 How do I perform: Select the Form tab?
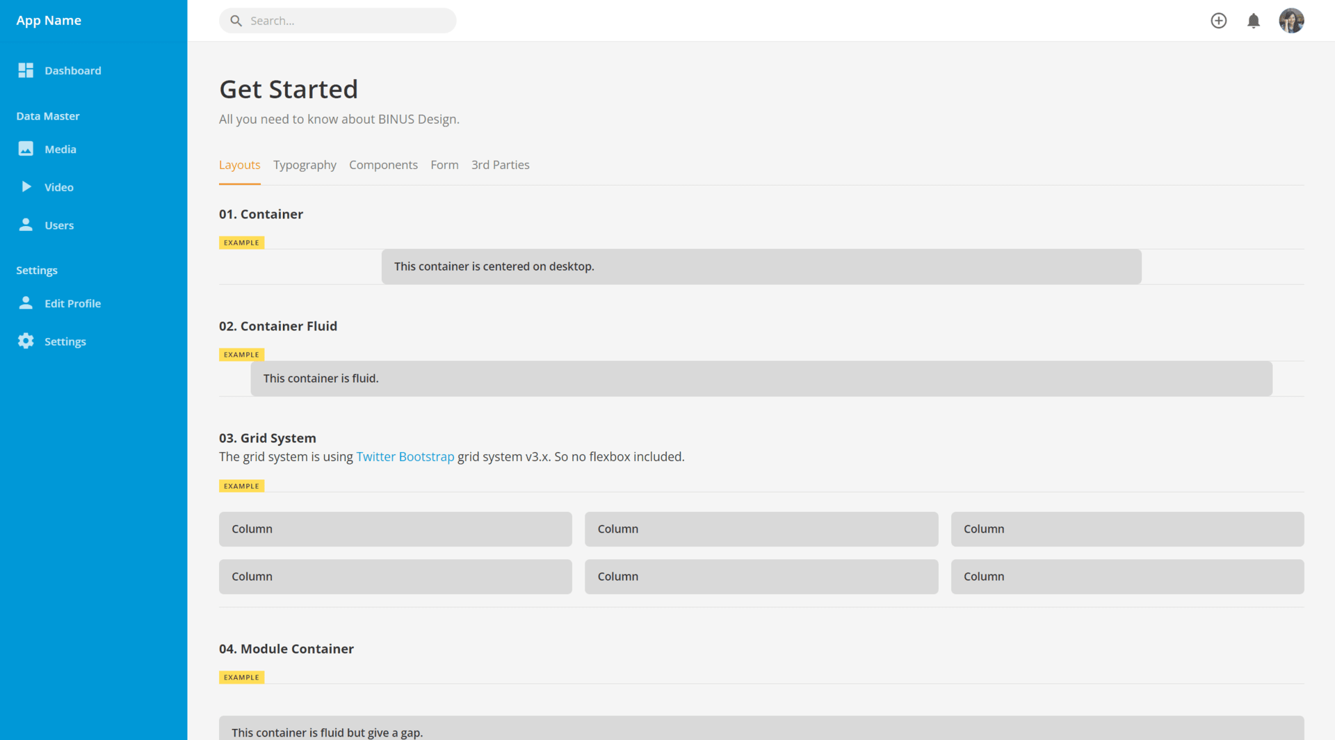444,165
